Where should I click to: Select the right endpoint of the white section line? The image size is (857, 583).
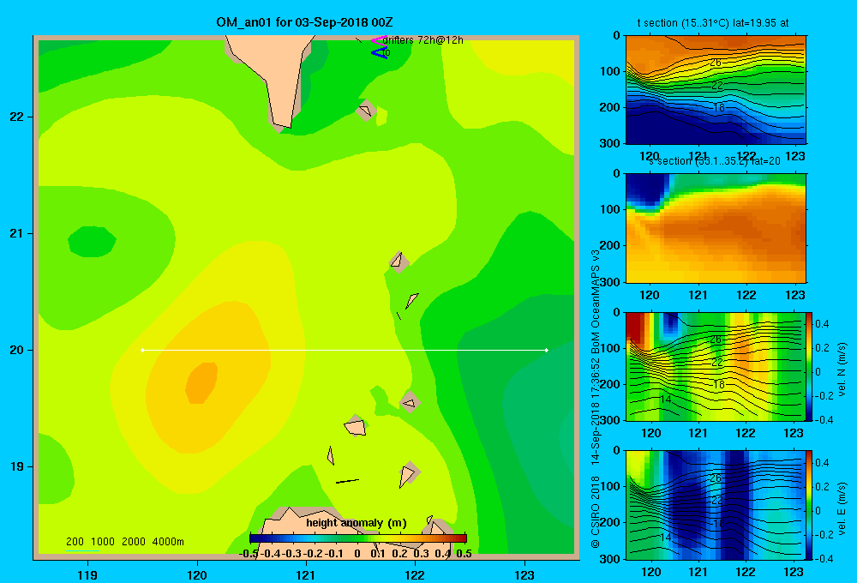click(x=546, y=350)
